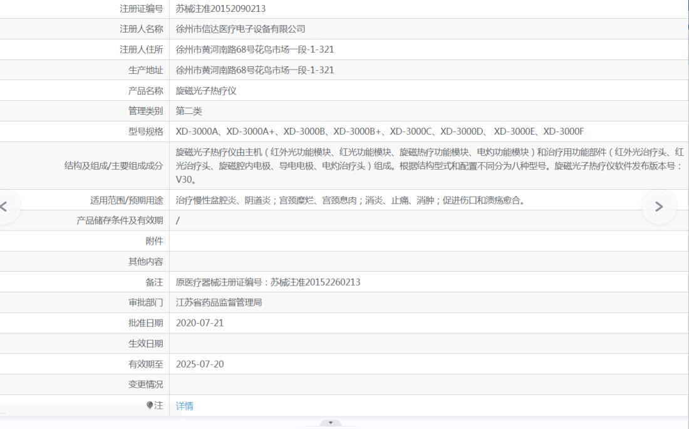Select approval department 江苏省药品监督管理局
The width and height of the screenshot is (689, 429).
(x=219, y=302)
